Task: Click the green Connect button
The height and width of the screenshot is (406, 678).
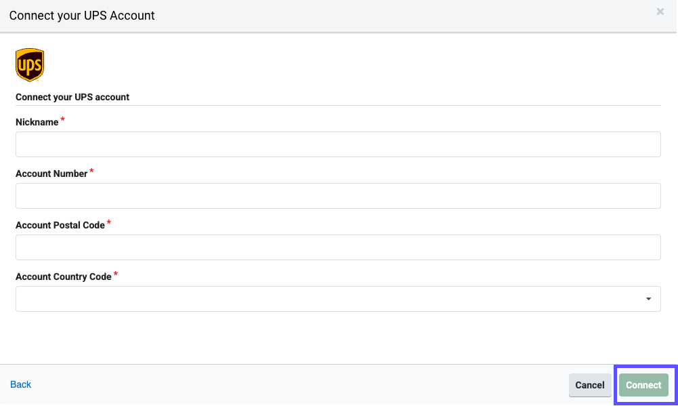Action: tap(643, 385)
